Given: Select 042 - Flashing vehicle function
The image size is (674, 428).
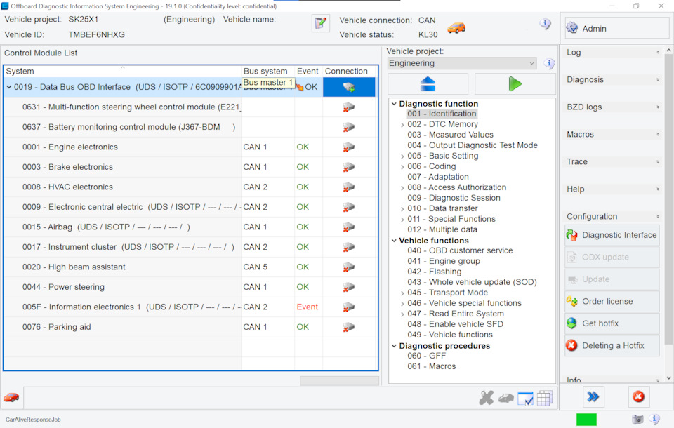Looking at the screenshot, I should 434,272.
